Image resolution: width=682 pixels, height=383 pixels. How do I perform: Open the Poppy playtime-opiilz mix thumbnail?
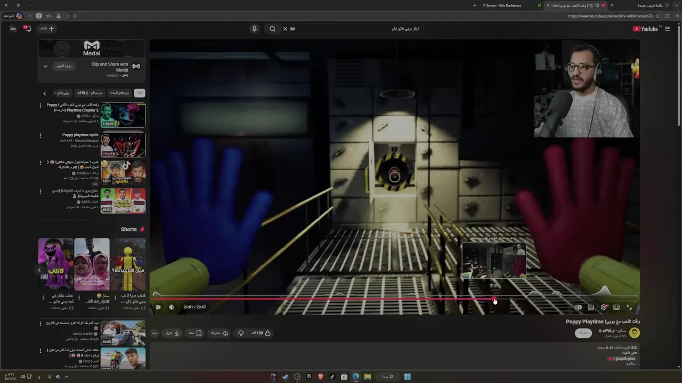tap(123, 144)
